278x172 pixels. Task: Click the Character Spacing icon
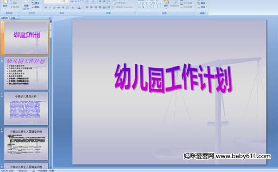pos(68,7)
